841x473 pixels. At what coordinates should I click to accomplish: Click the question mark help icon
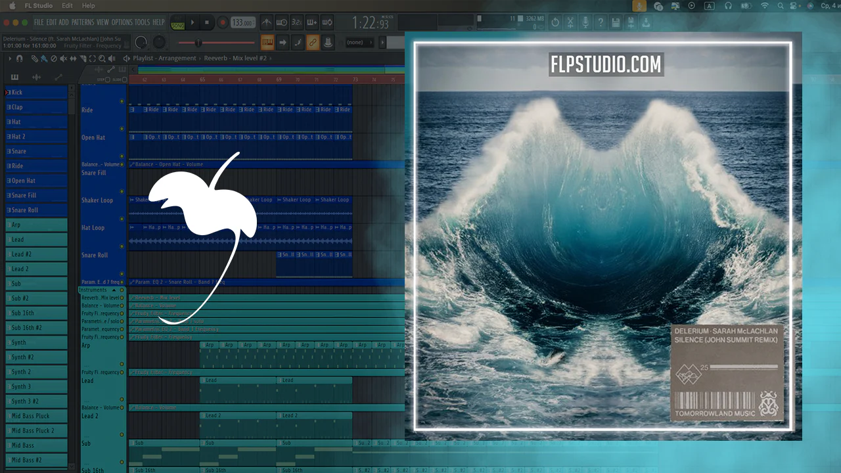point(601,23)
